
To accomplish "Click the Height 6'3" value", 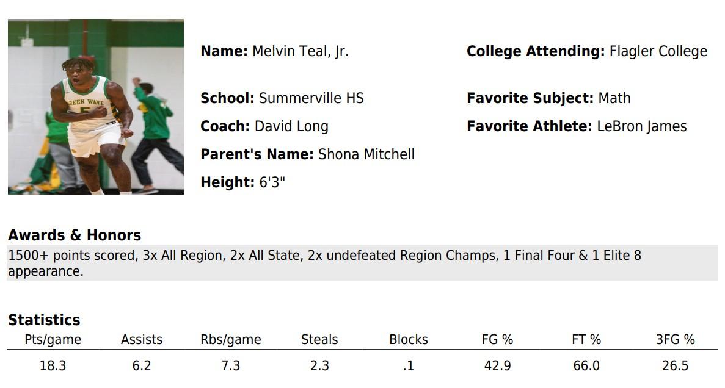I will pos(242,182).
